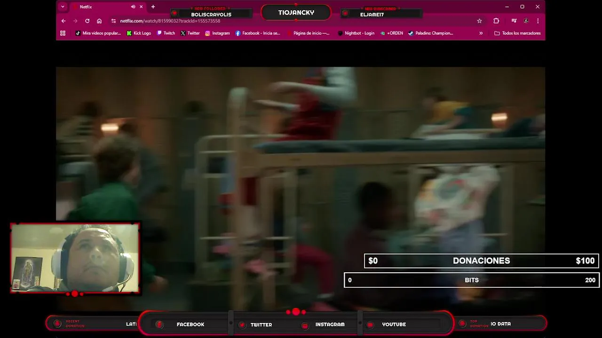Screen dimensions: 602x338
Task: Reload the Netflix page
Action: tap(87, 21)
